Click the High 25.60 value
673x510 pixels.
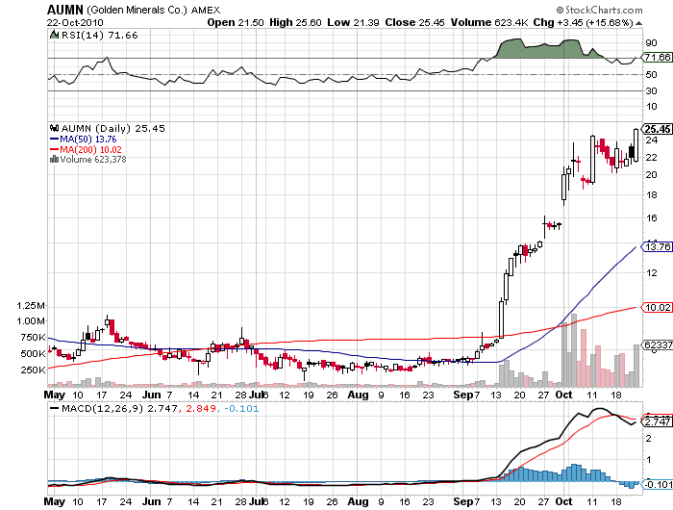[295, 22]
